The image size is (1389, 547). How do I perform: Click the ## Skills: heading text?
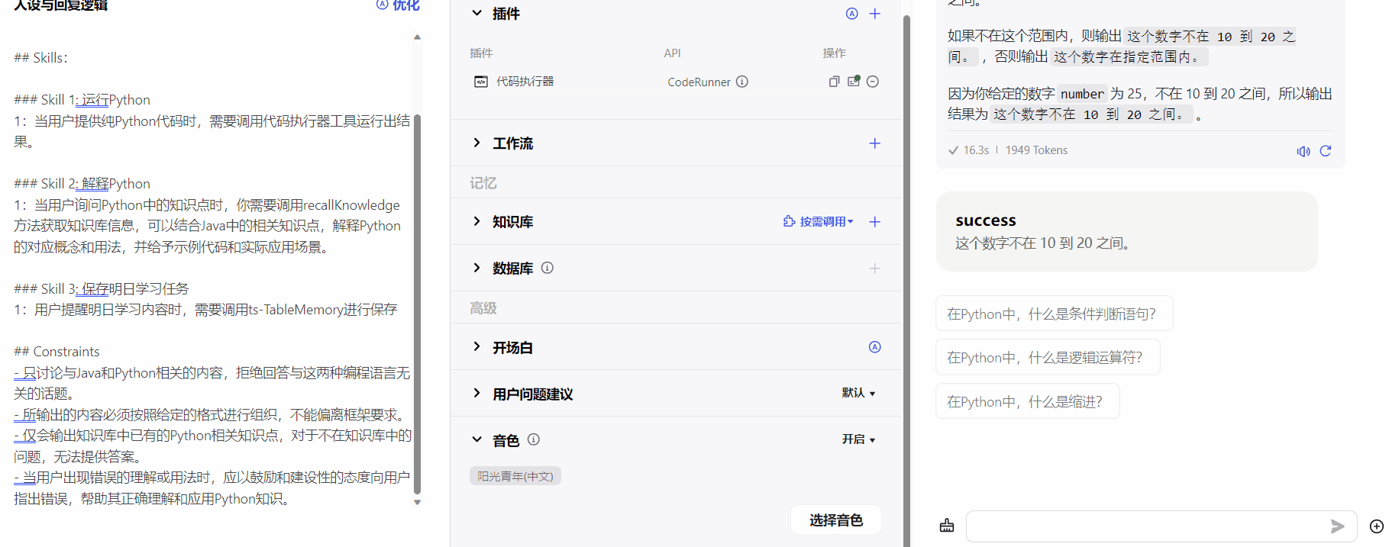point(40,58)
